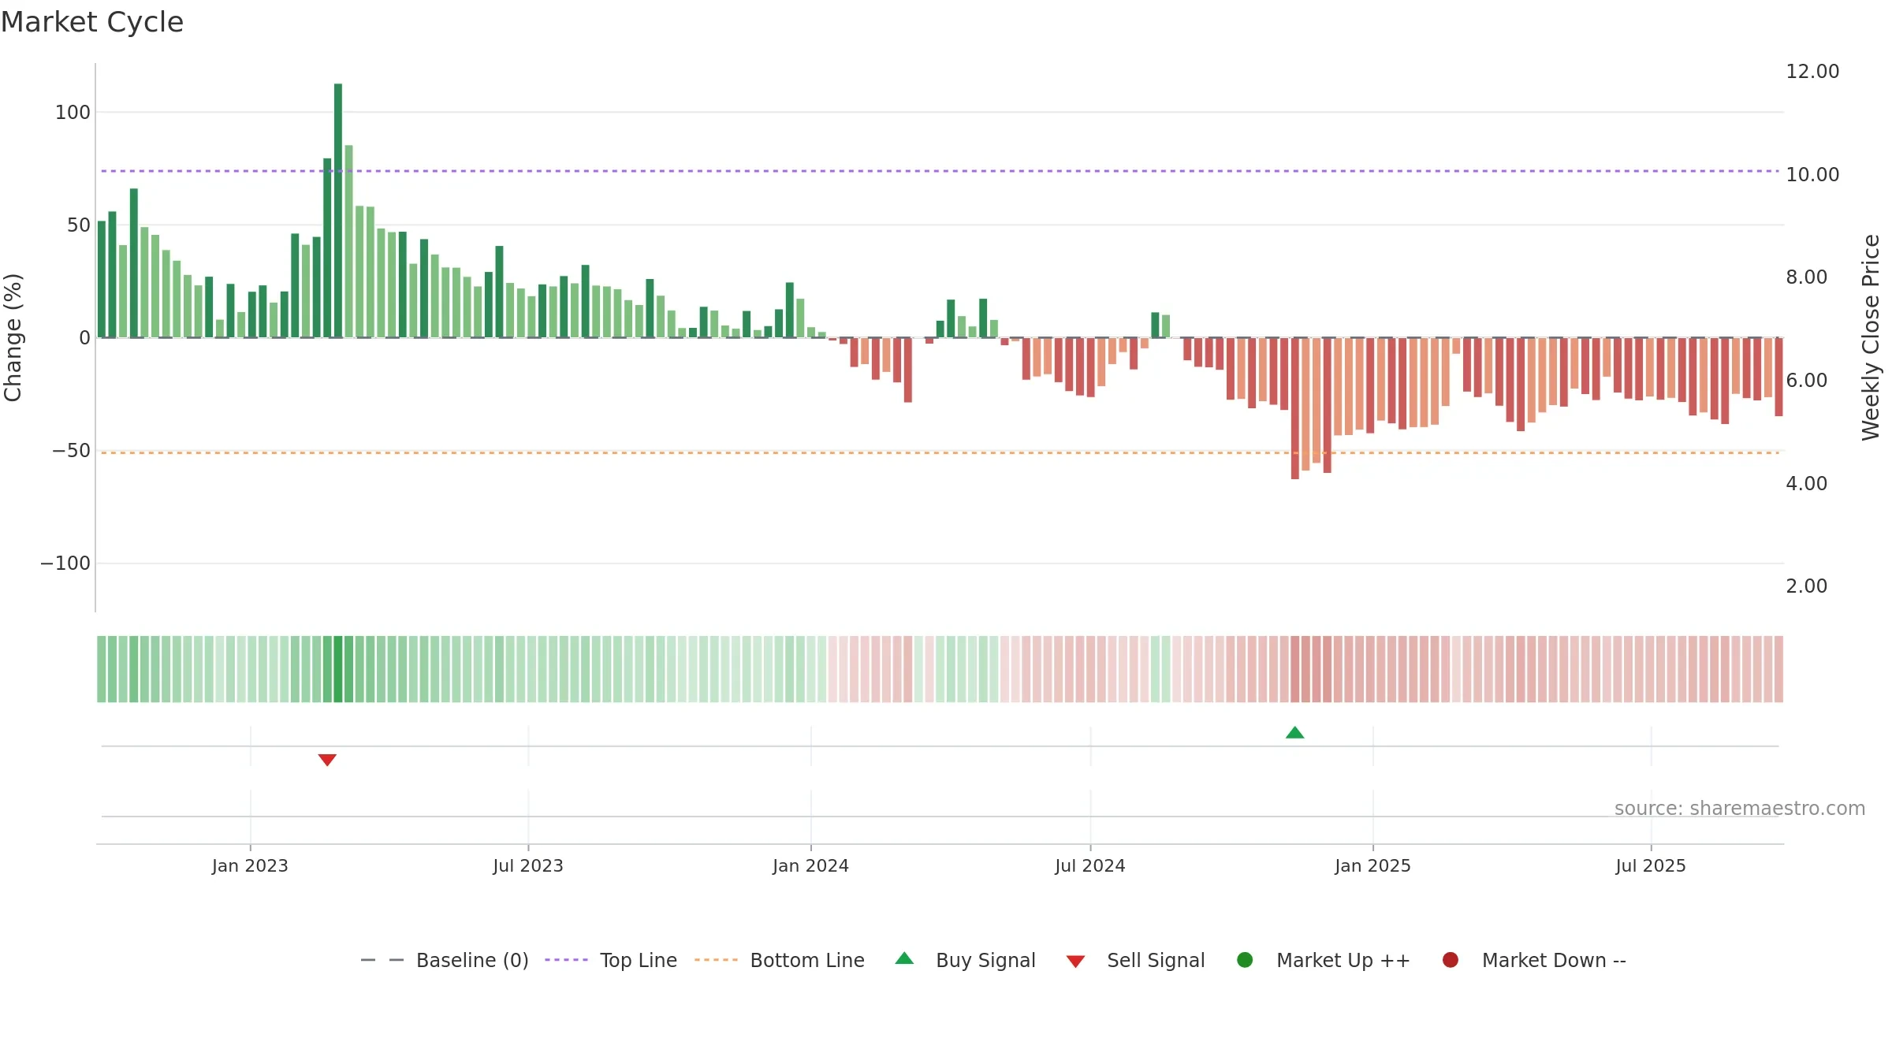This screenshot has width=1892, height=1064.
Task: Click the 4.00 tick on the right axis
Action: [x=1806, y=484]
